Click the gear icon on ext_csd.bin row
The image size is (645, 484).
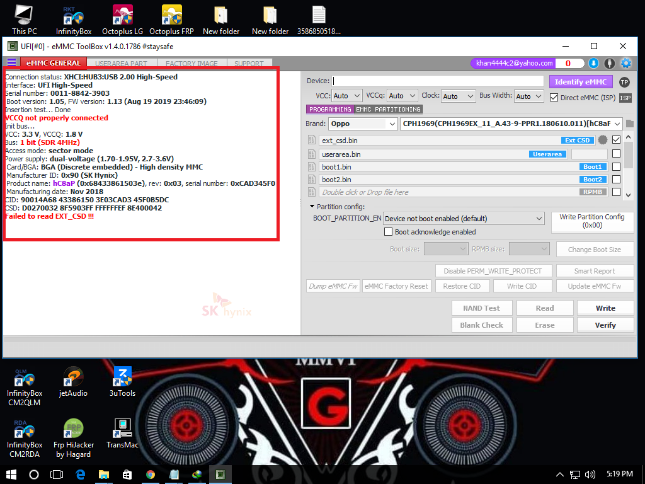(603, 140)
